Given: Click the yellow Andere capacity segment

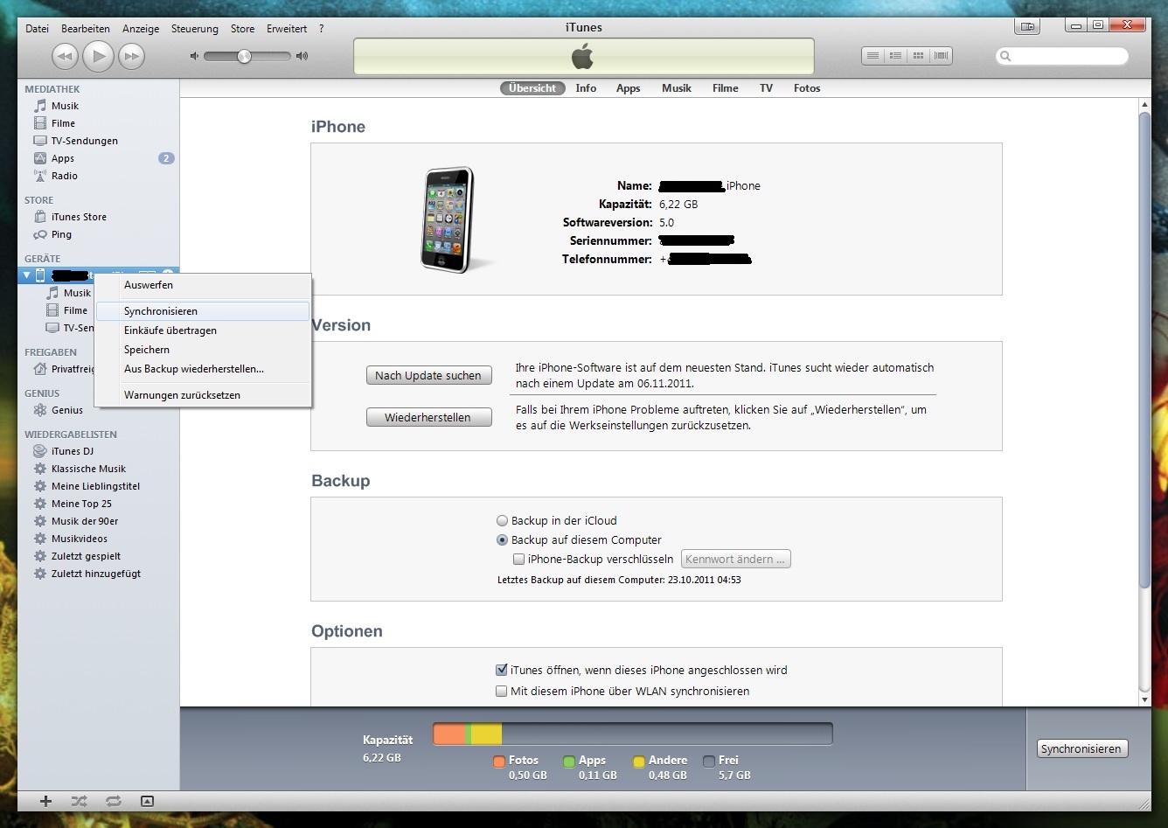Looking at the screenshot, I should (x=486, y=734).
